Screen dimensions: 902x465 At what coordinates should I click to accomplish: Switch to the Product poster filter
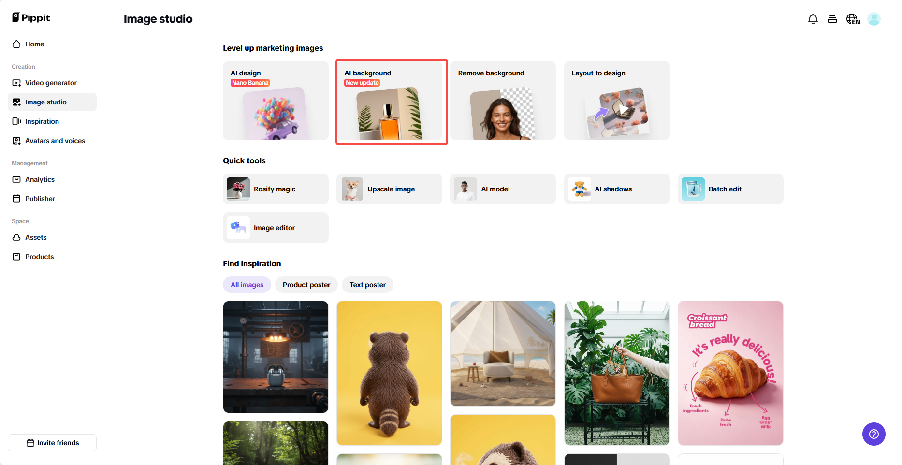coord(306,285)
